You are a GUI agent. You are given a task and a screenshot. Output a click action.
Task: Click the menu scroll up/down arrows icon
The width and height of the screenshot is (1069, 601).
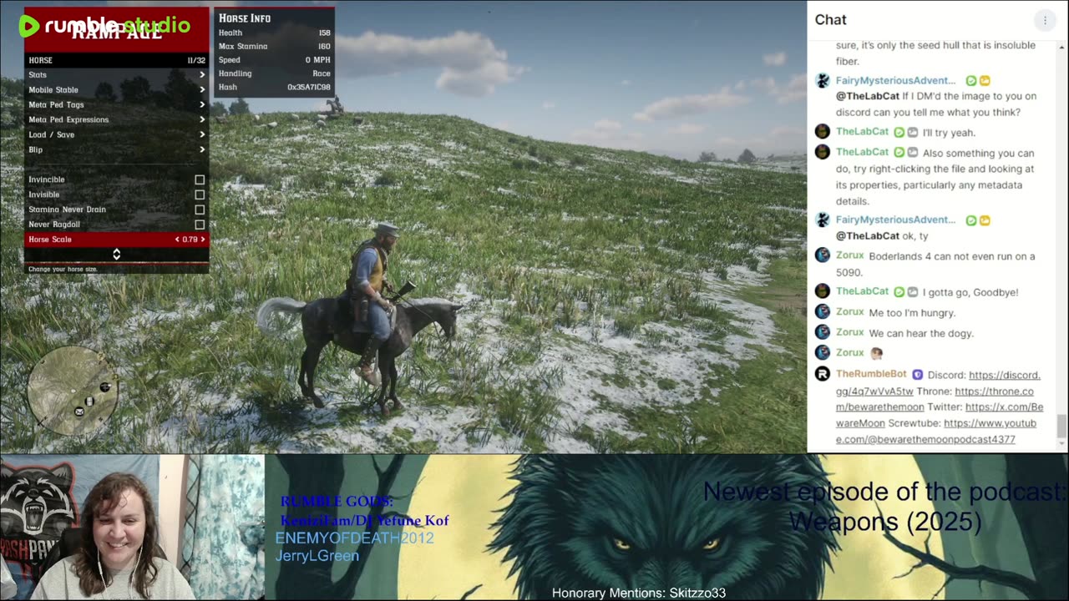(x=117, y=254)
